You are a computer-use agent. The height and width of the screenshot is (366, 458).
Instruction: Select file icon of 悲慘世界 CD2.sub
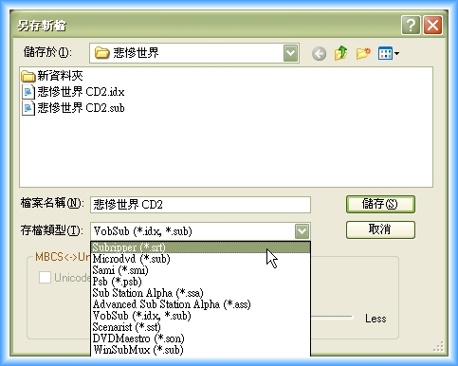tap(27, 108)
